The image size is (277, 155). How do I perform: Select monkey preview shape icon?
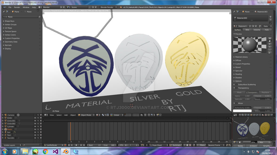(270, 47)
